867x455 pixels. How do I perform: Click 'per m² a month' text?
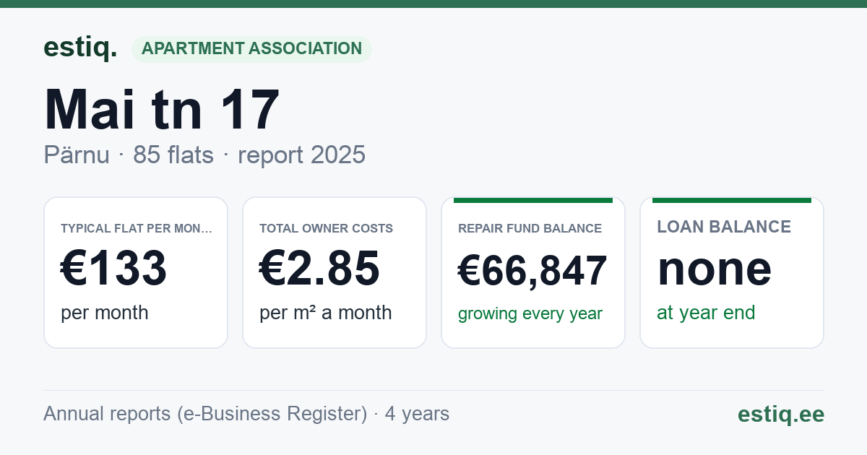(326, 313)
